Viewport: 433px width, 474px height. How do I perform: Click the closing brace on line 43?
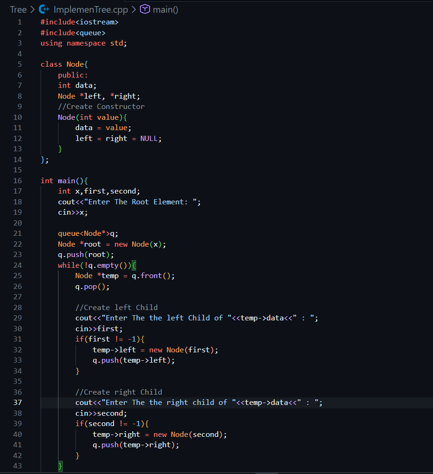pyautogui.click(x=60, y=466)
